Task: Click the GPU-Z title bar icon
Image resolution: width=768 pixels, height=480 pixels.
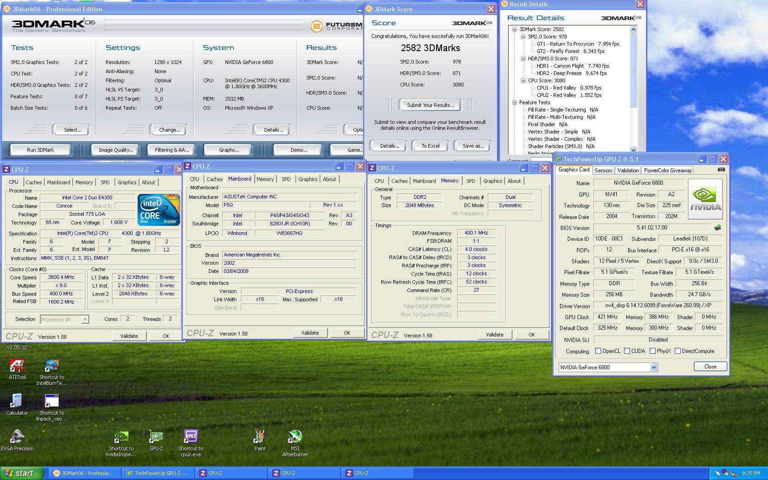Action: point(559,159)
